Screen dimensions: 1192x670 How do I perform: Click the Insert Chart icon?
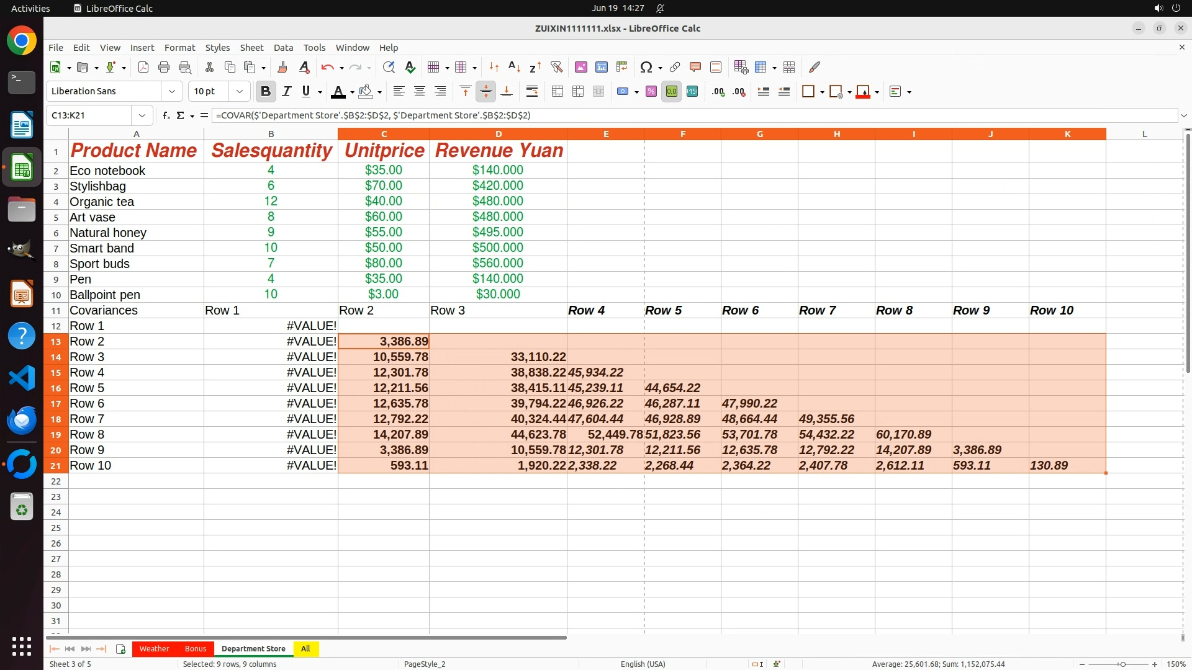601,67
